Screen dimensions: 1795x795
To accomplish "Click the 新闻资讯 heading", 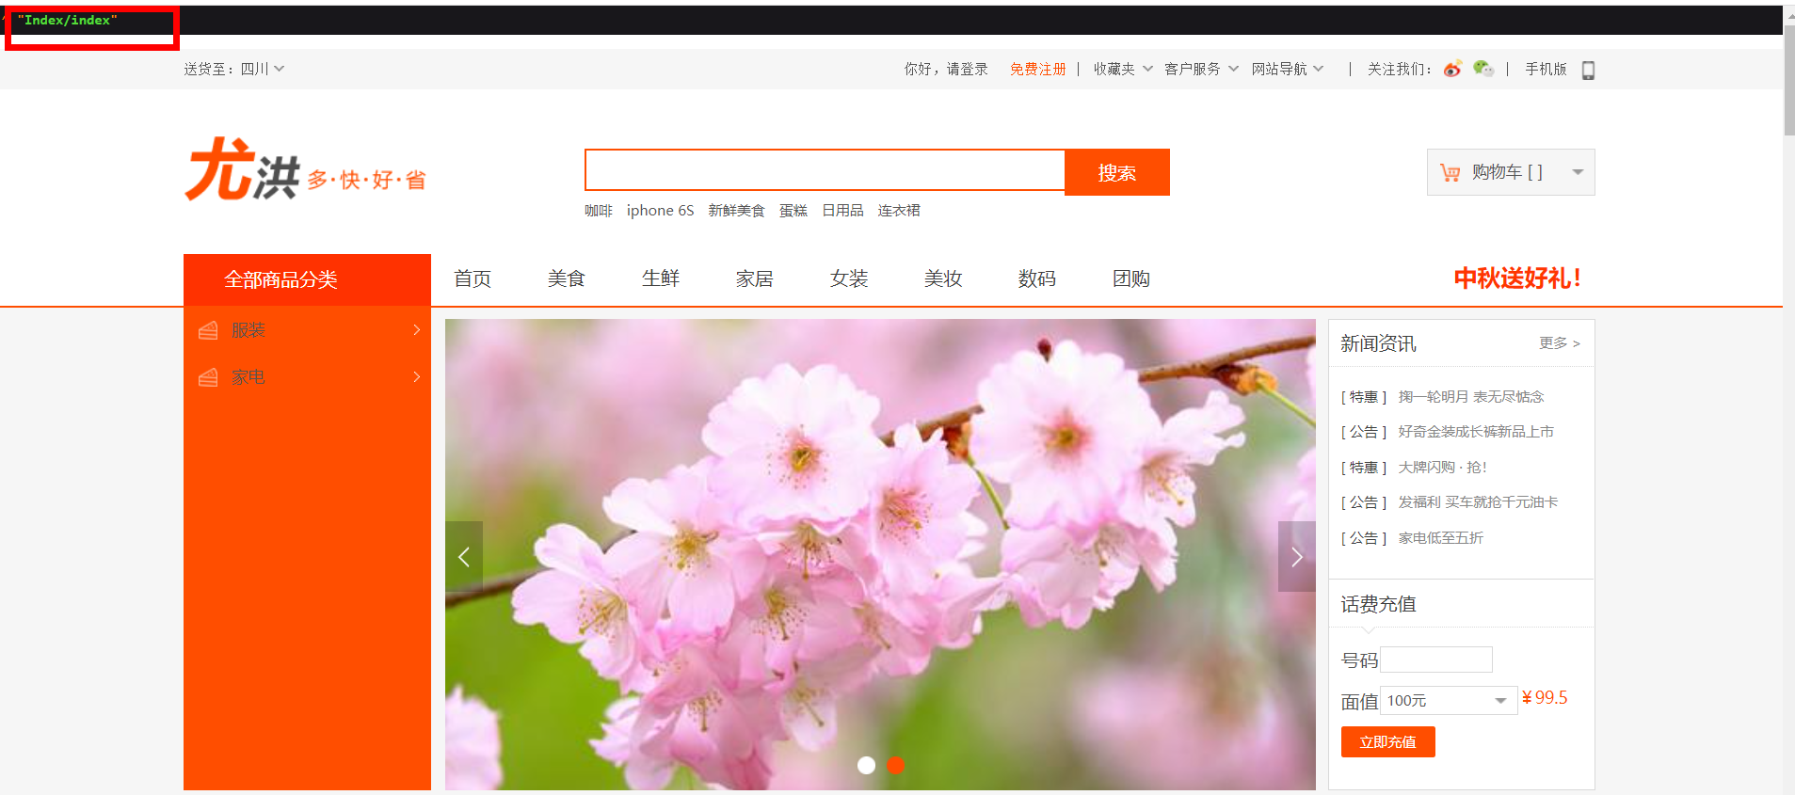I will click(x=1378, y=343).
